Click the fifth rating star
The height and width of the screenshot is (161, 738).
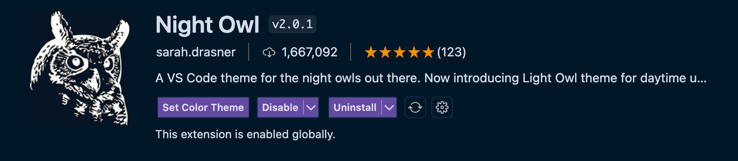(x=428, y=52)
